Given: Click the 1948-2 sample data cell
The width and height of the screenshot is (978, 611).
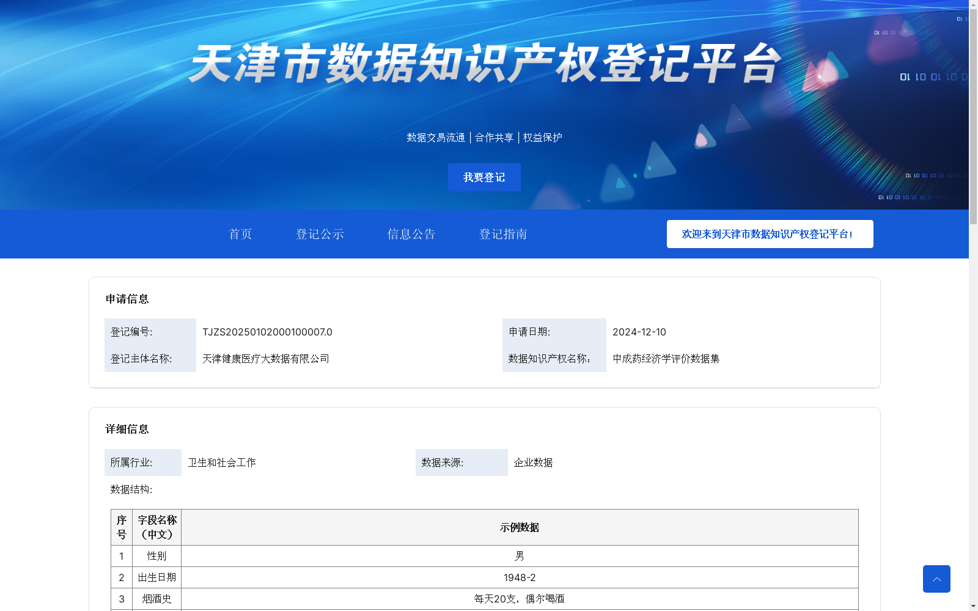Looking at the screenshot, I should [x=520, y=577].
